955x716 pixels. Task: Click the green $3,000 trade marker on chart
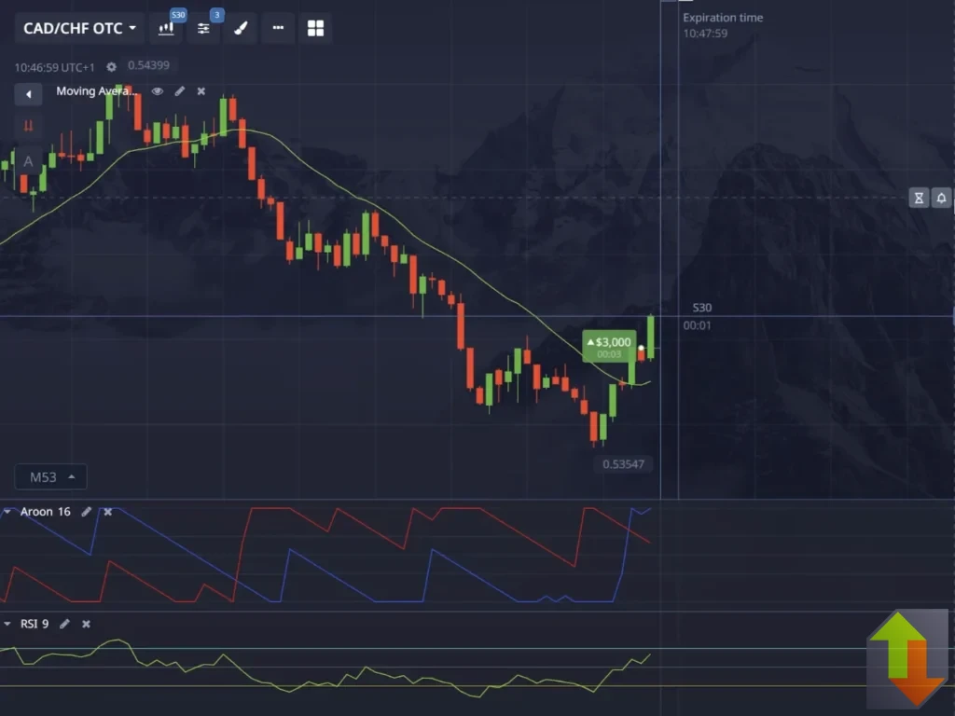[609, 347]
